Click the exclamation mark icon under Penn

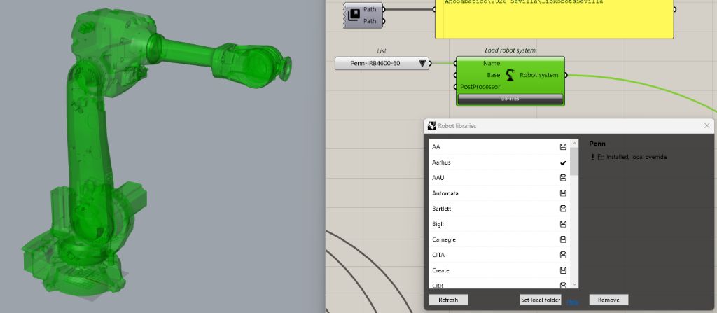(x=592, y=157)
